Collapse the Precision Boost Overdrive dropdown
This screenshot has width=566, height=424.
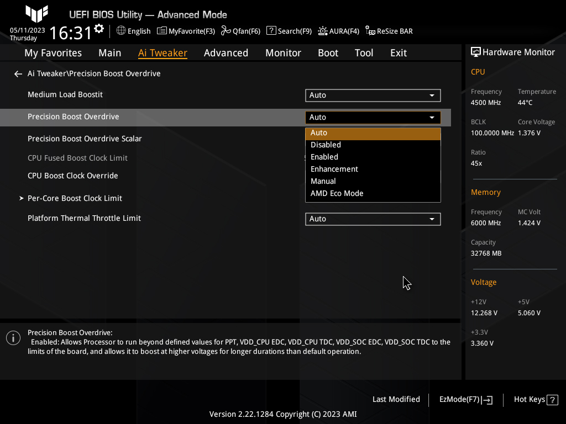click(373, 117)
